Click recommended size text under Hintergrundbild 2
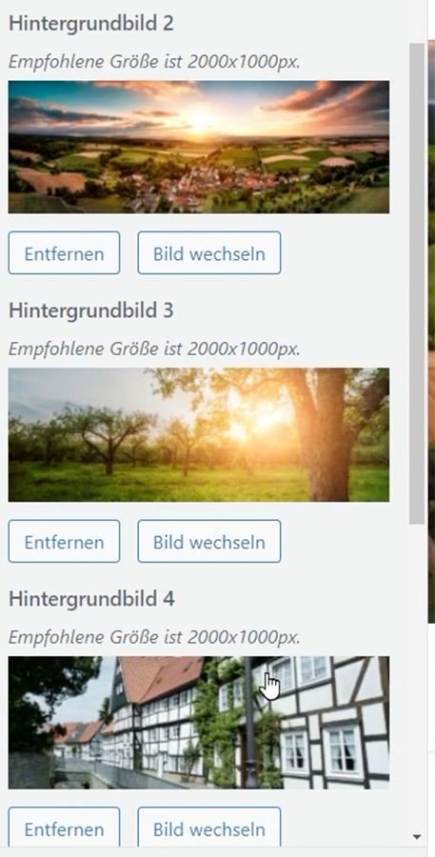This screenshot has height=857, width=435. (154, 61)
